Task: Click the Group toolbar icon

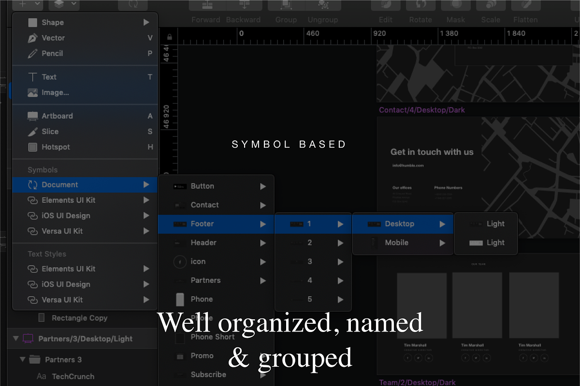Action: point(286,4)
